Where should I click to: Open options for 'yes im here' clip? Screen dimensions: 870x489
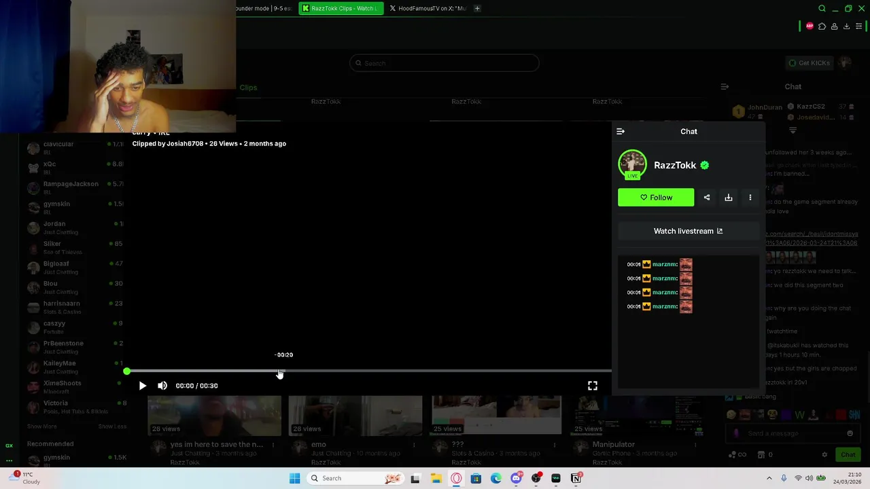pos(273,445)
